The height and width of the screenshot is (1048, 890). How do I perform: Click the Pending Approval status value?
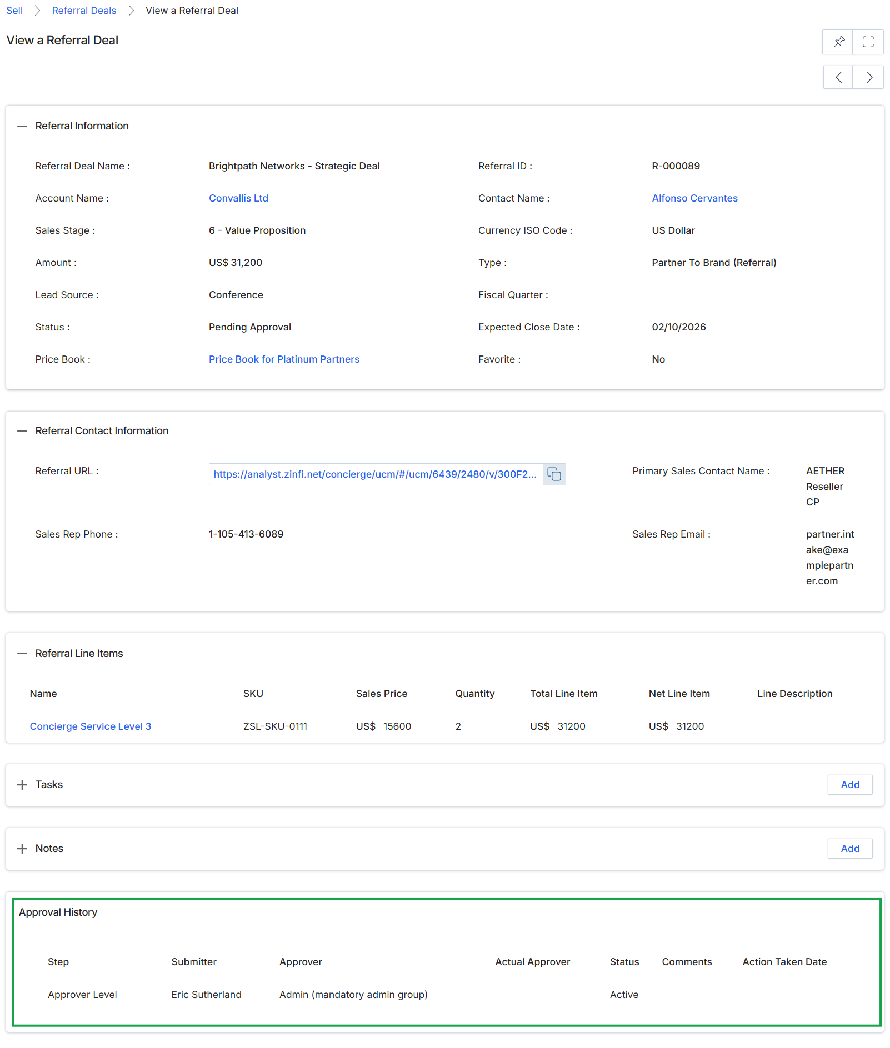point(250,327)
